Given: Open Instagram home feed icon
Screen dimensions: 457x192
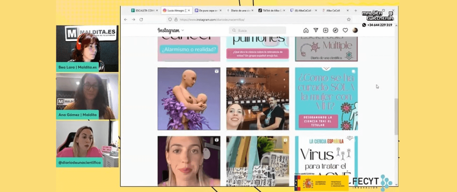Looking at the screenshot, I should click(x=306, y=30).
